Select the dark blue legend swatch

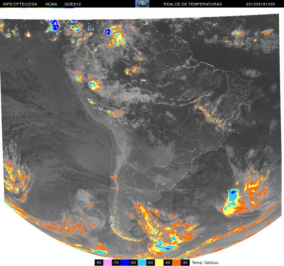click(125, 263)
